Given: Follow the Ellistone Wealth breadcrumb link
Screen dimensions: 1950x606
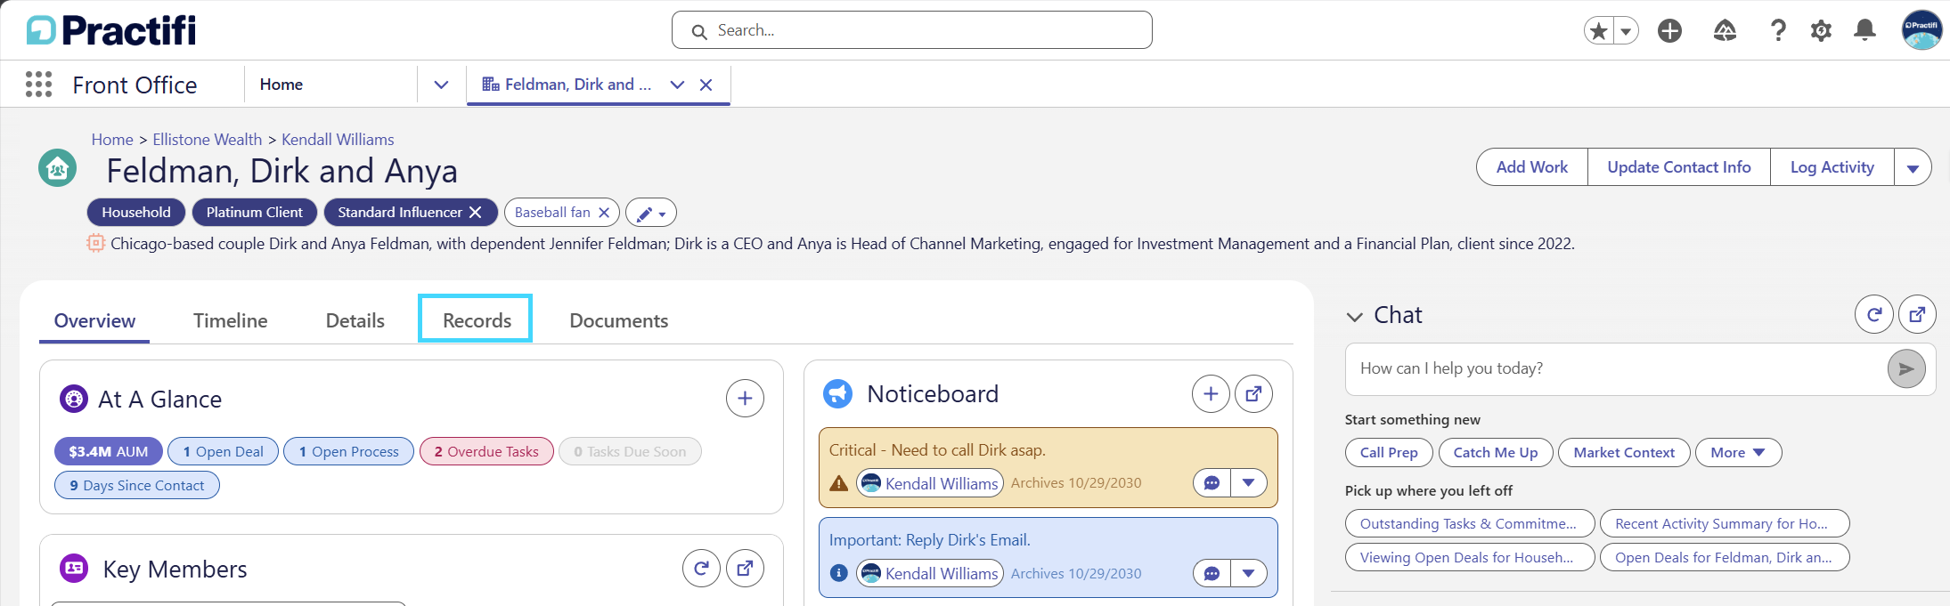Looking at the screenshot, I should [x=208, y=140].
